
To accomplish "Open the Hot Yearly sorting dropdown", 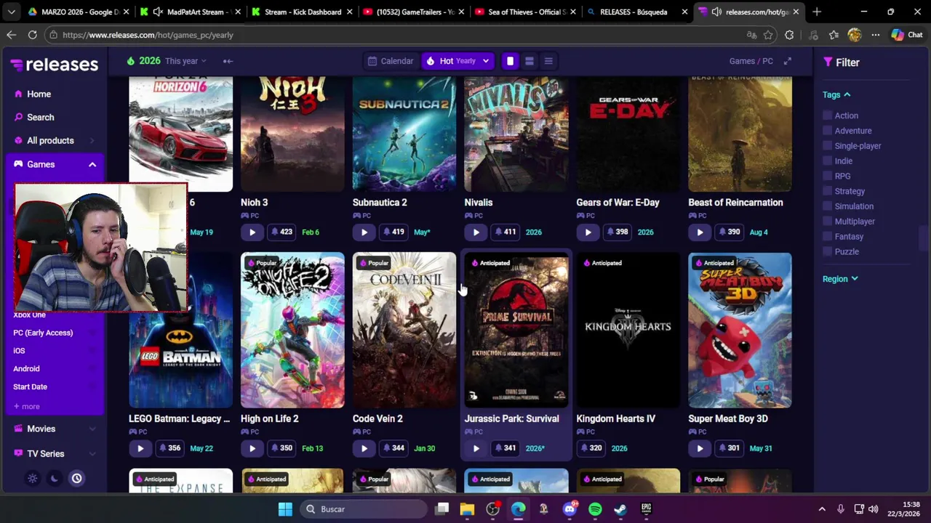I will coord(457,61).
